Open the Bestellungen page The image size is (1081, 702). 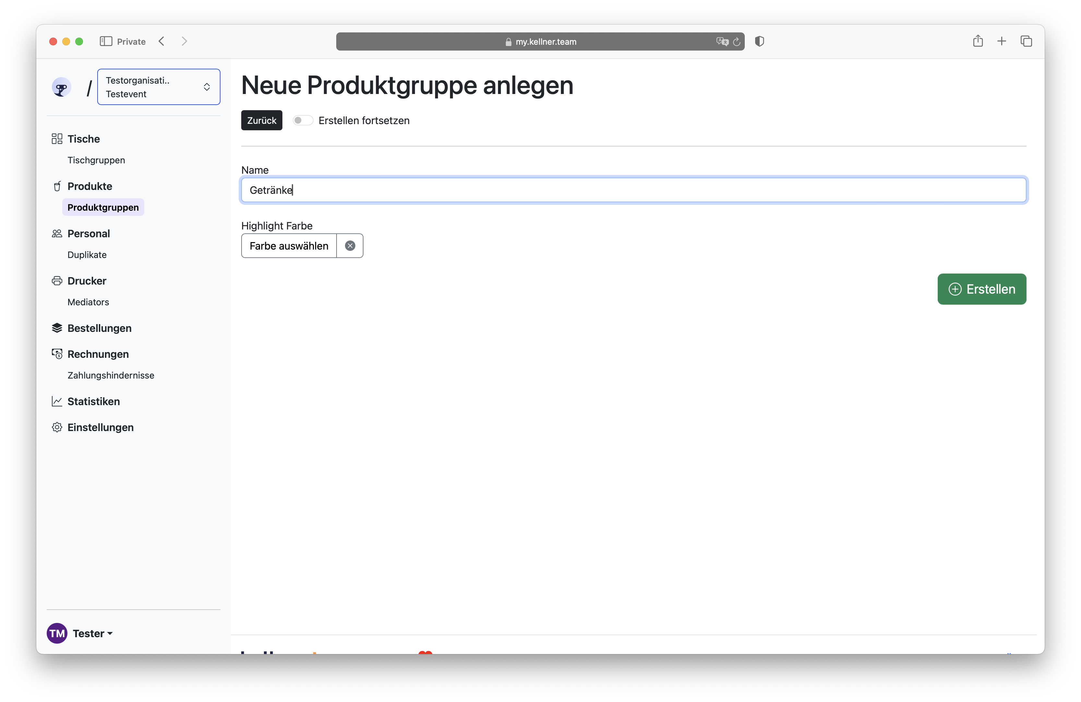pyautogui.click(x=100, y=328)
